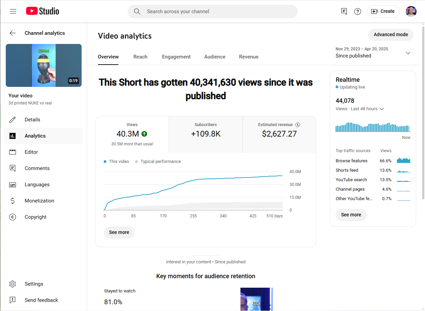
Task: Click the video title 3d printed NUKE vs real
Action: (30, 103)
